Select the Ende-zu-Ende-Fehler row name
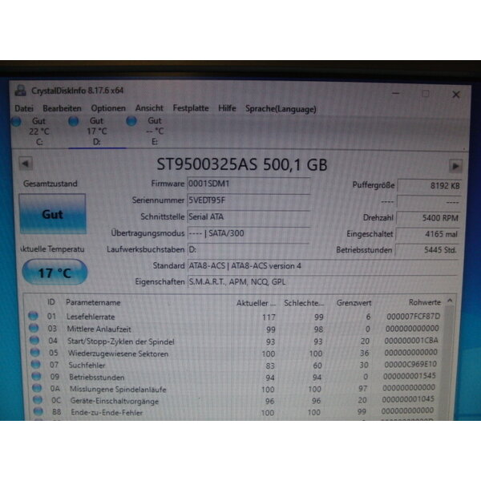This screenshot has width=481, height=481. pos(107,413)
